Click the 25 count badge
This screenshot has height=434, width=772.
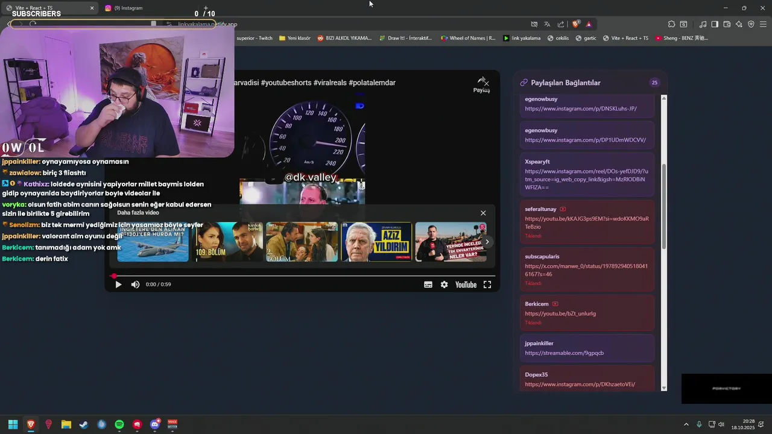point(654,83)
